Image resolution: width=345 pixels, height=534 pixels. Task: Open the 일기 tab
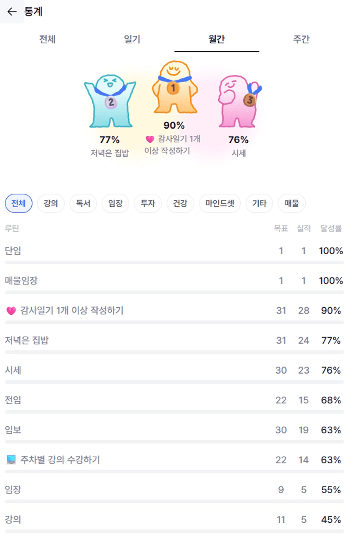pyautogui.click(x=132, y=40)
